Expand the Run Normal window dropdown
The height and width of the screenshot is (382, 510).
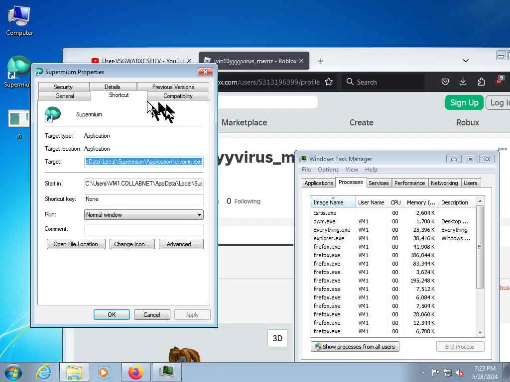pyautogui.click(x=144, y=215)
